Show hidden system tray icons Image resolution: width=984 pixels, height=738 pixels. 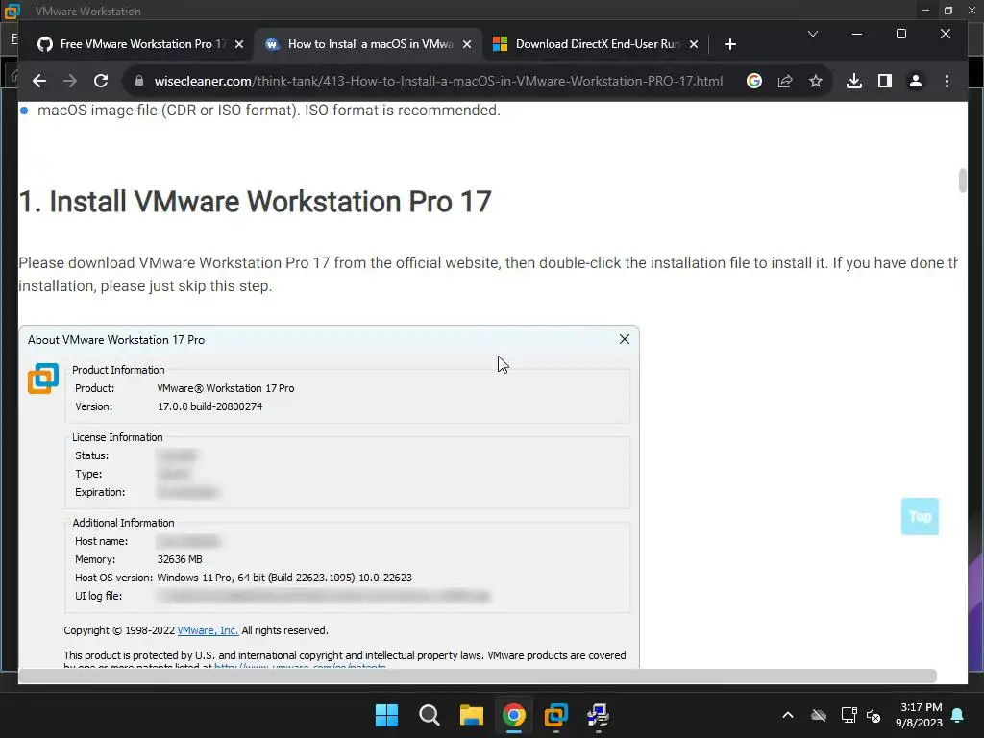pyautogui.click(x=788, y=715)
